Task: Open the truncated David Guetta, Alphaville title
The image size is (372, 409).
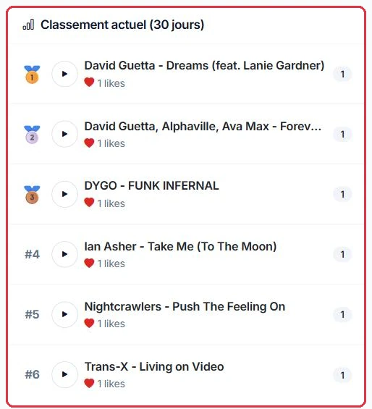Action: click(203, 127)
